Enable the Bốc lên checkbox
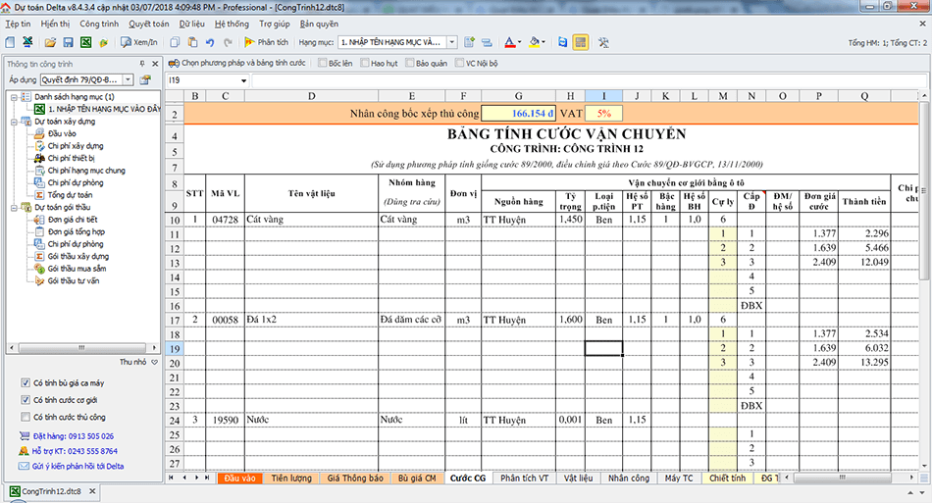Image resolution: width=932 pixels, height=503 pixels. pos(323,63)
